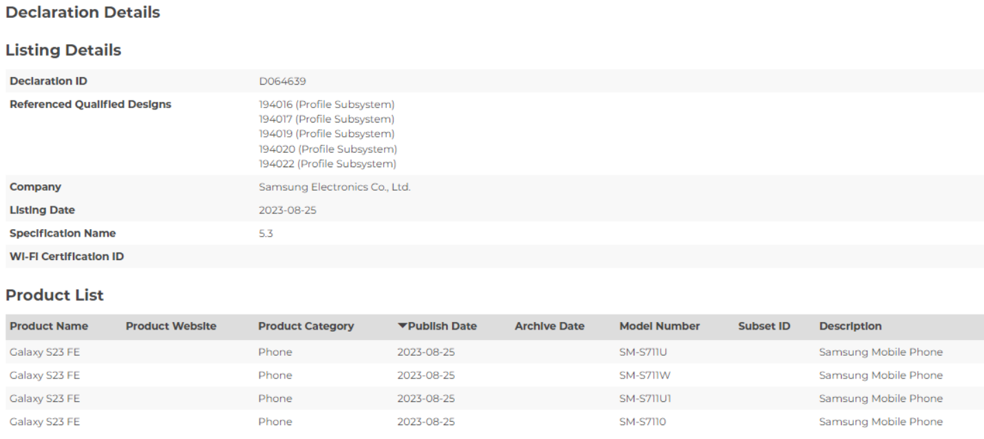Open referenced design 194017 Profile Subsystem
Viewport: 984px width, 439px height.
point(327,119)
